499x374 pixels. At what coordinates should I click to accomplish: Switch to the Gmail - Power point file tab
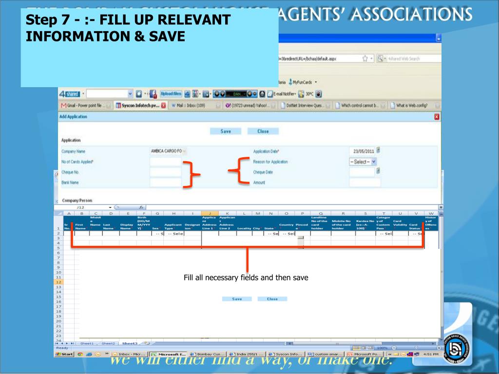pos(85,105)
